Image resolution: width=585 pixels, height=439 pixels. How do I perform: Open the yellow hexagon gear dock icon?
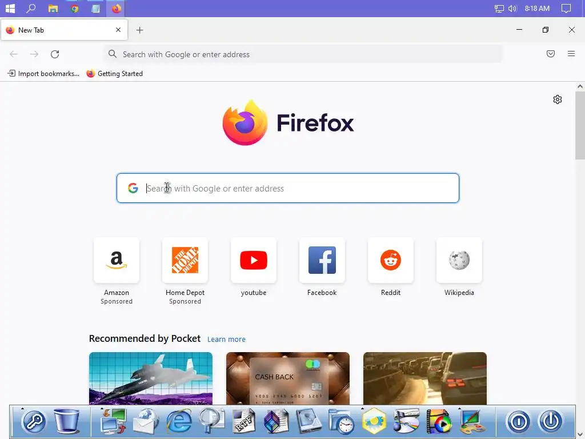(x=374, y=421)
